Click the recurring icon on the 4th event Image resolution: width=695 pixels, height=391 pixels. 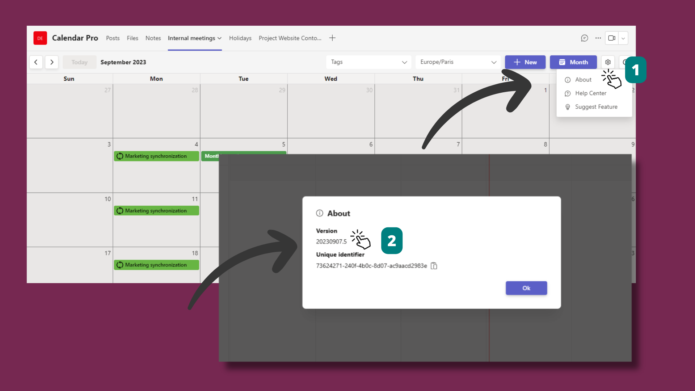click(120, 156)
